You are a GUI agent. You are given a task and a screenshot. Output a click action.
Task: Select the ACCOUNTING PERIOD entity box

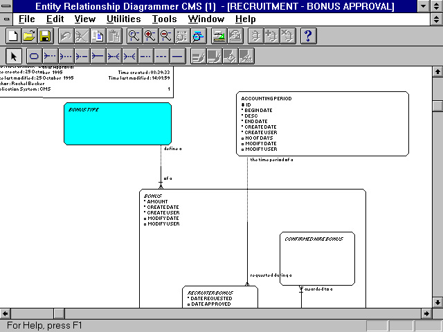click(323, 124)
